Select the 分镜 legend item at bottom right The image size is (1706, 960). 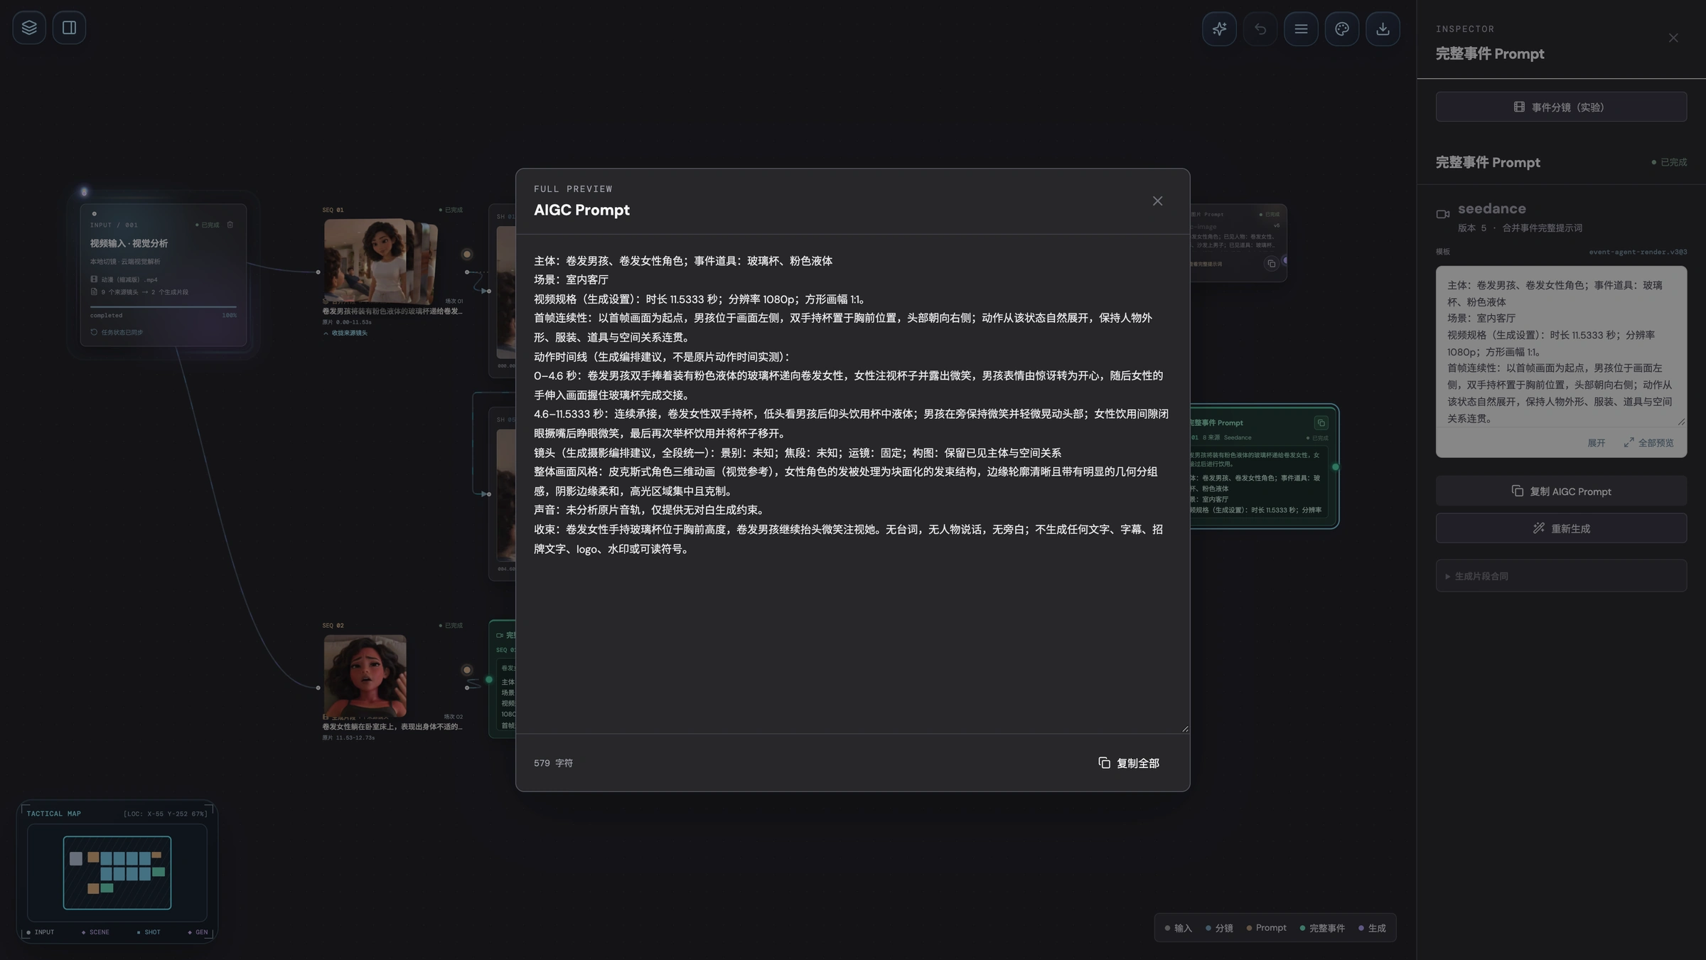1220,928
